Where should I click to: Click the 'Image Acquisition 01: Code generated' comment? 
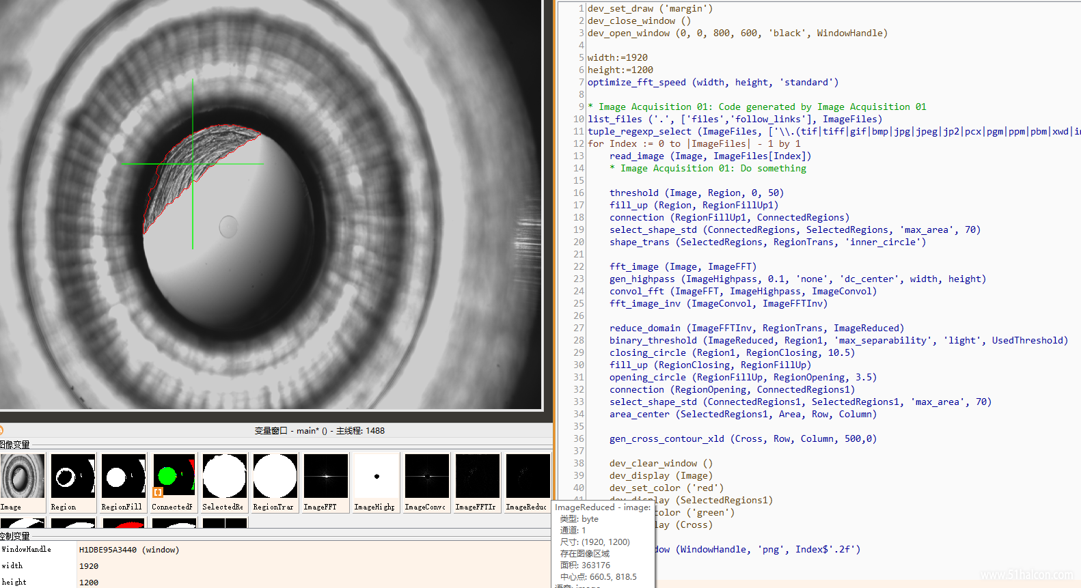(756, 107)
